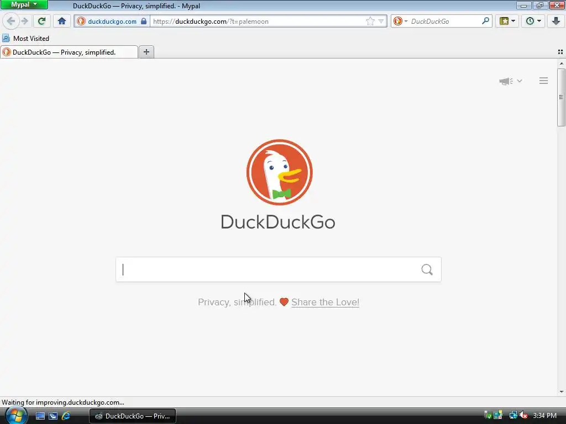Screen dimensions: 566x424
Task: Click the address bar URL field
Action: click(x=258, y=22)
